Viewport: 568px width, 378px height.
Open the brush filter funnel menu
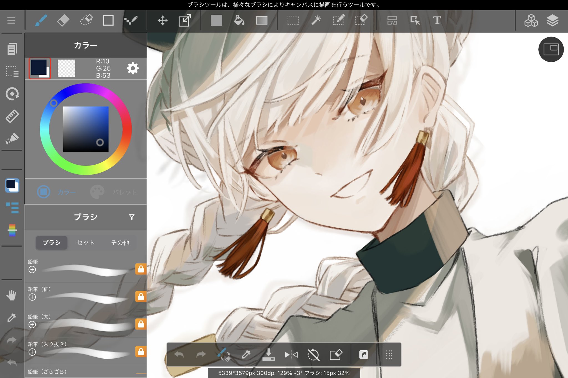click(x=132, y=217)
